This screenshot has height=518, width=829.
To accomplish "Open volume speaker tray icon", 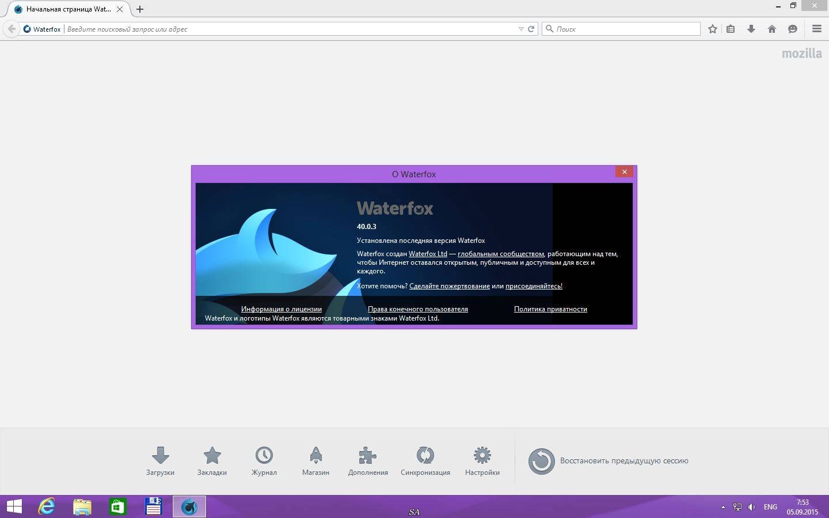I will [x=751, y=507].
